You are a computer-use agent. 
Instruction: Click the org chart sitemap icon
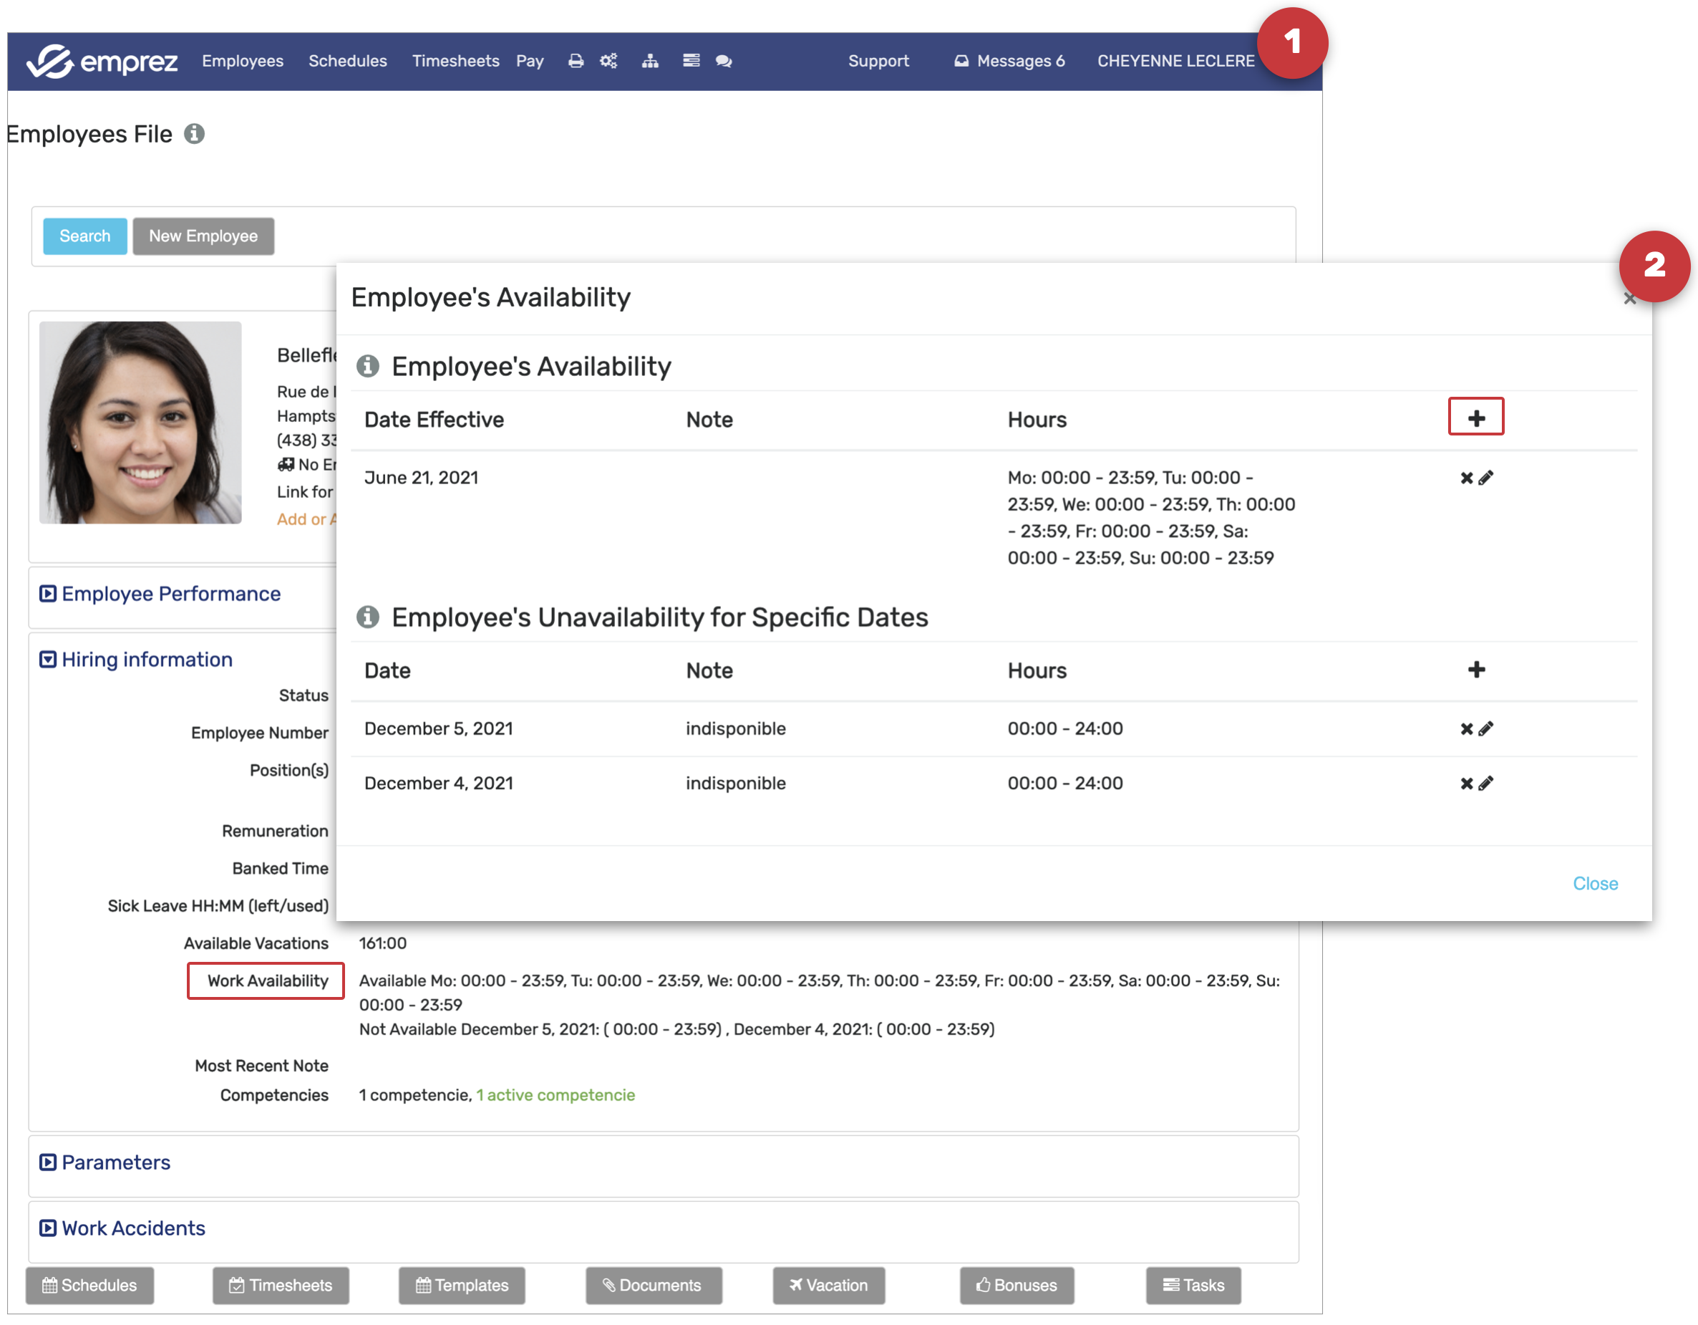(650, 61)
